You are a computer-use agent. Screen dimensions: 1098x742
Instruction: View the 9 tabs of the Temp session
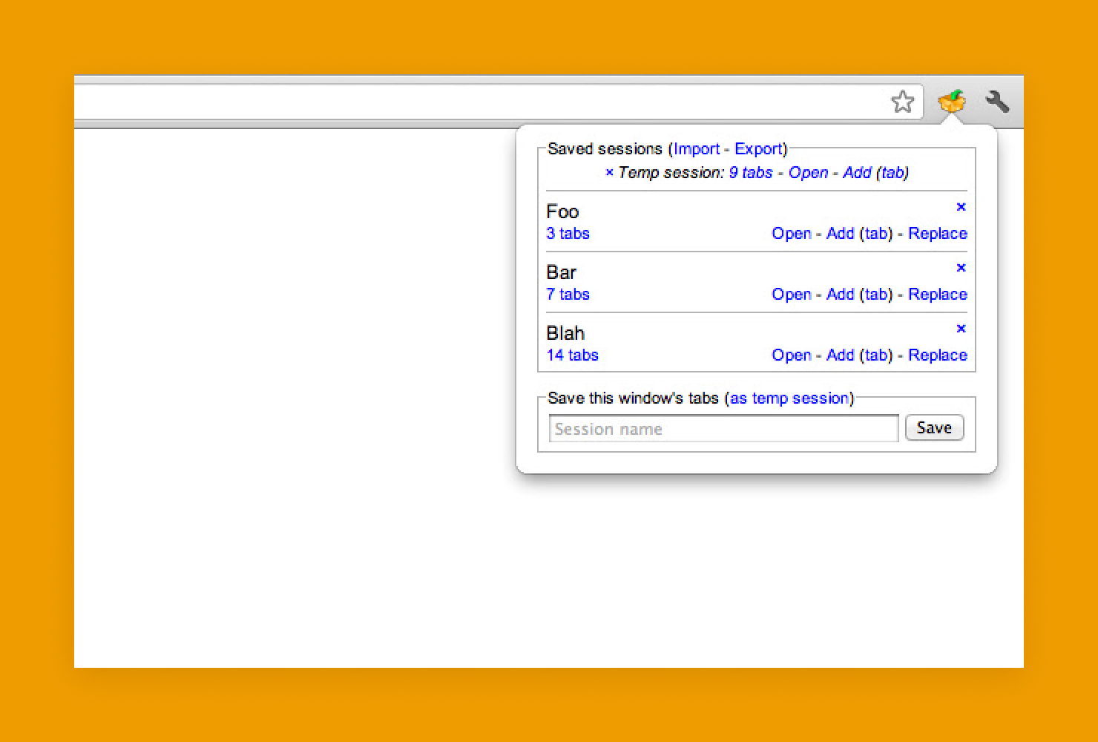click(x=750, y=172)
